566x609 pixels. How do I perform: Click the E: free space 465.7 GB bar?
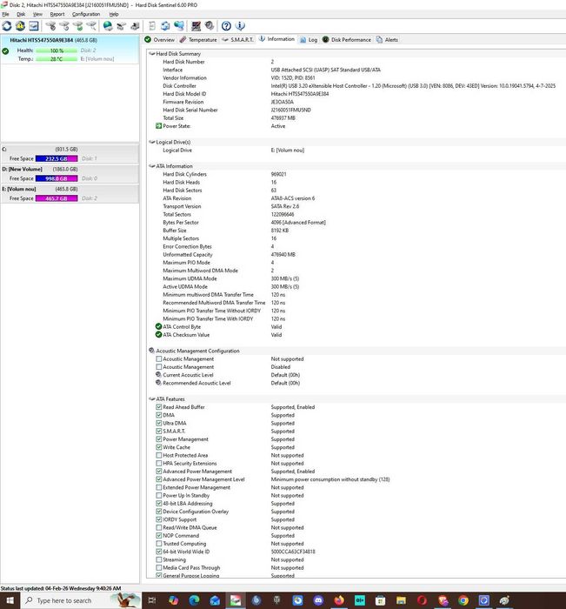57,198
